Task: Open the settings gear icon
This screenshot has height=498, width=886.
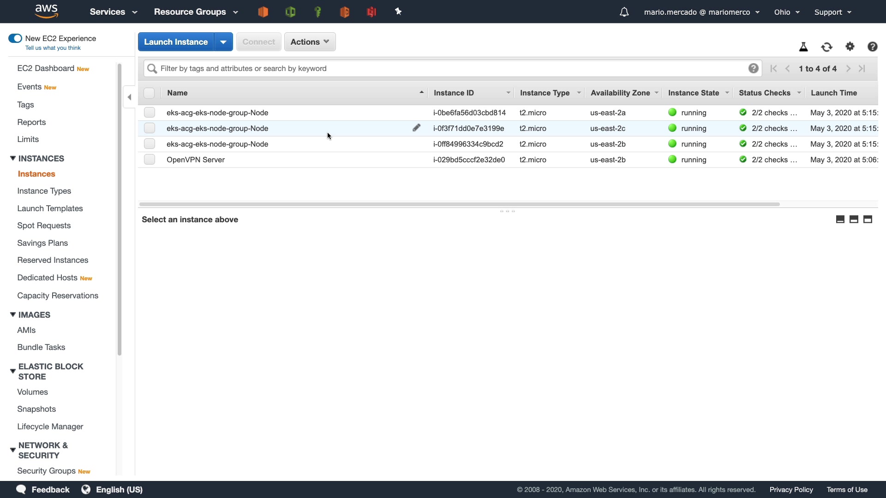Action: click(850, 47)
